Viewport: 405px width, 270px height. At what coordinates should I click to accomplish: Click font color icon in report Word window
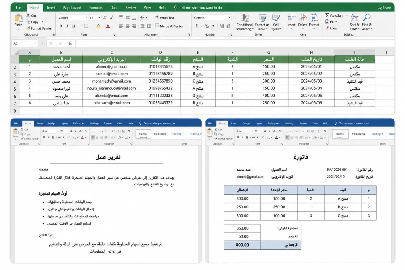click(82, 137)
